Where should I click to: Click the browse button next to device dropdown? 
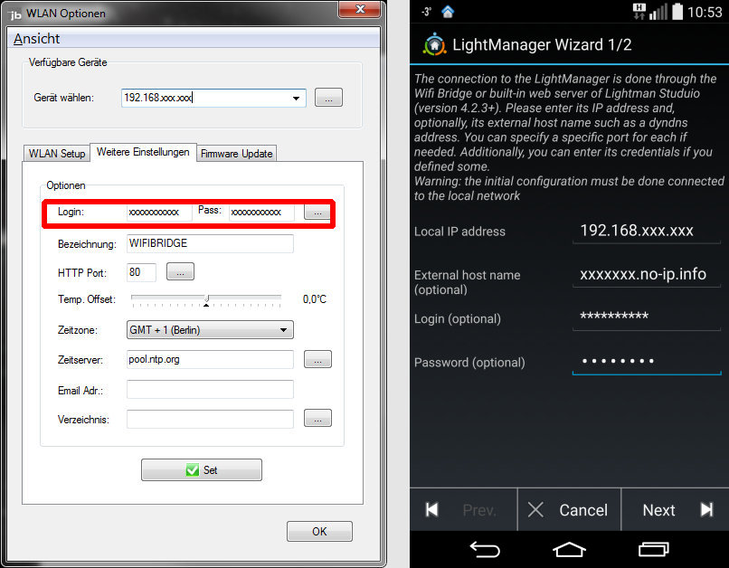[x=328, y=98]
